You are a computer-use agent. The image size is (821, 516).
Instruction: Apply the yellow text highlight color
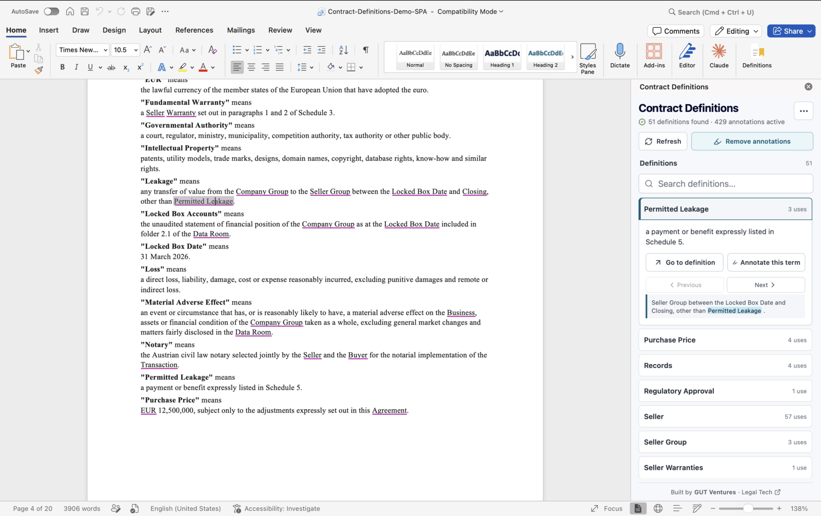(x=183, y=67)
